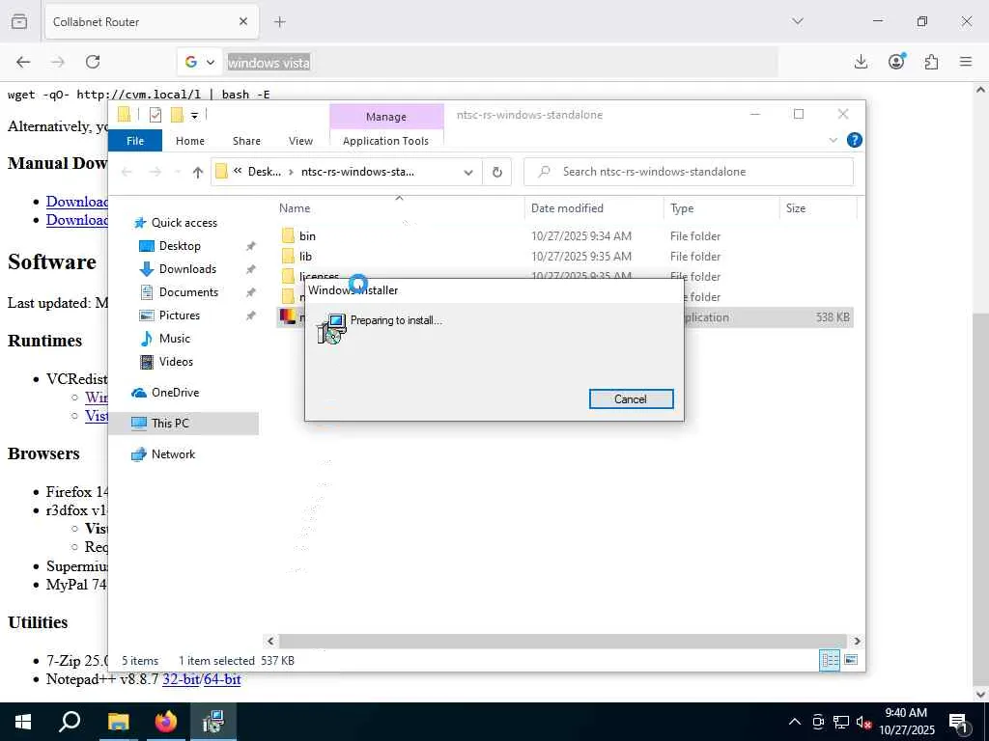989x741 pixels.
Task: Open the Google search engine dropdown
Action: 200,62
